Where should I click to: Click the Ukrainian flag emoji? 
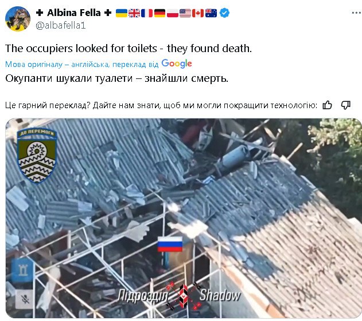tap(122, 13)
